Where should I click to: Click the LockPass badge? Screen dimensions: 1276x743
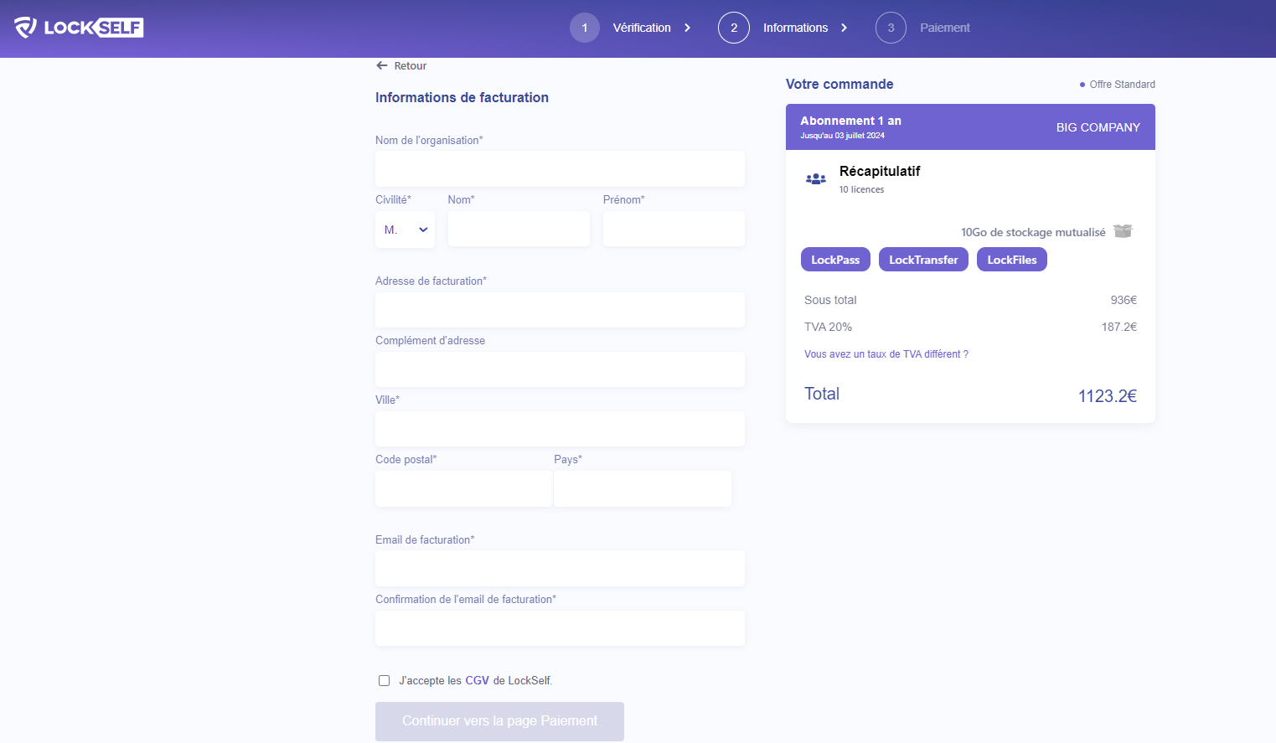pos(835,260)
